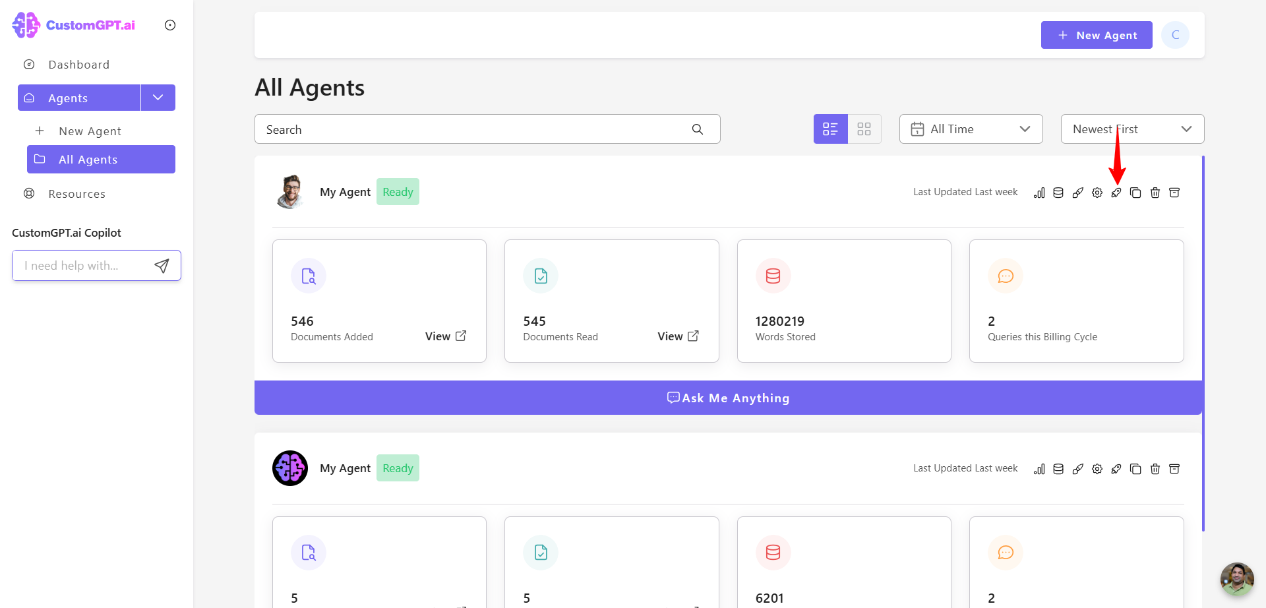Open the Newest First sort dropdown
This screenshot has width=1266, height=608.
1132,129
